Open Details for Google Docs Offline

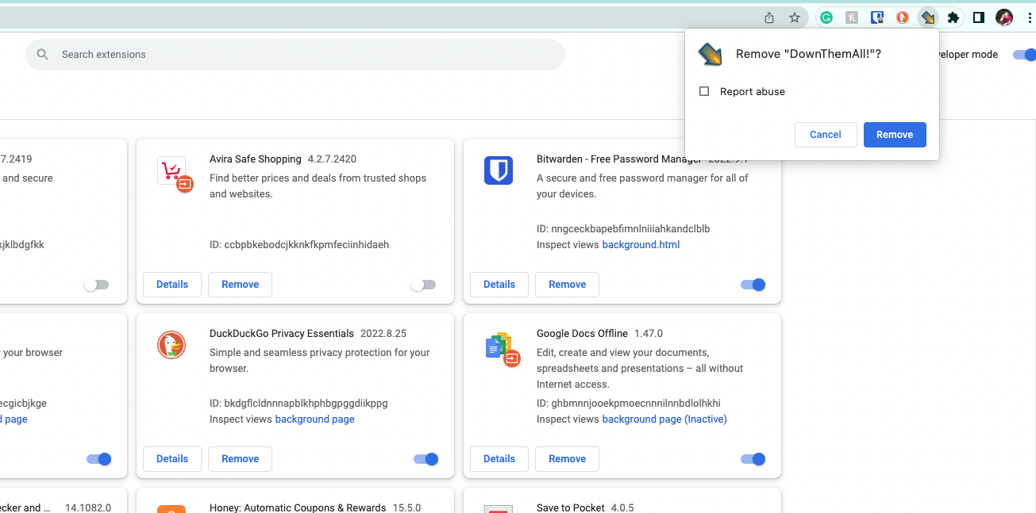(x=499, y=459)
